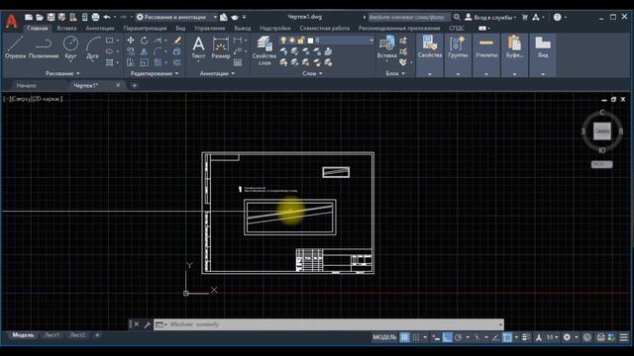Click the Undo arrow icon
The height and width of the screenshot is (356, 634).
[107, 17]
